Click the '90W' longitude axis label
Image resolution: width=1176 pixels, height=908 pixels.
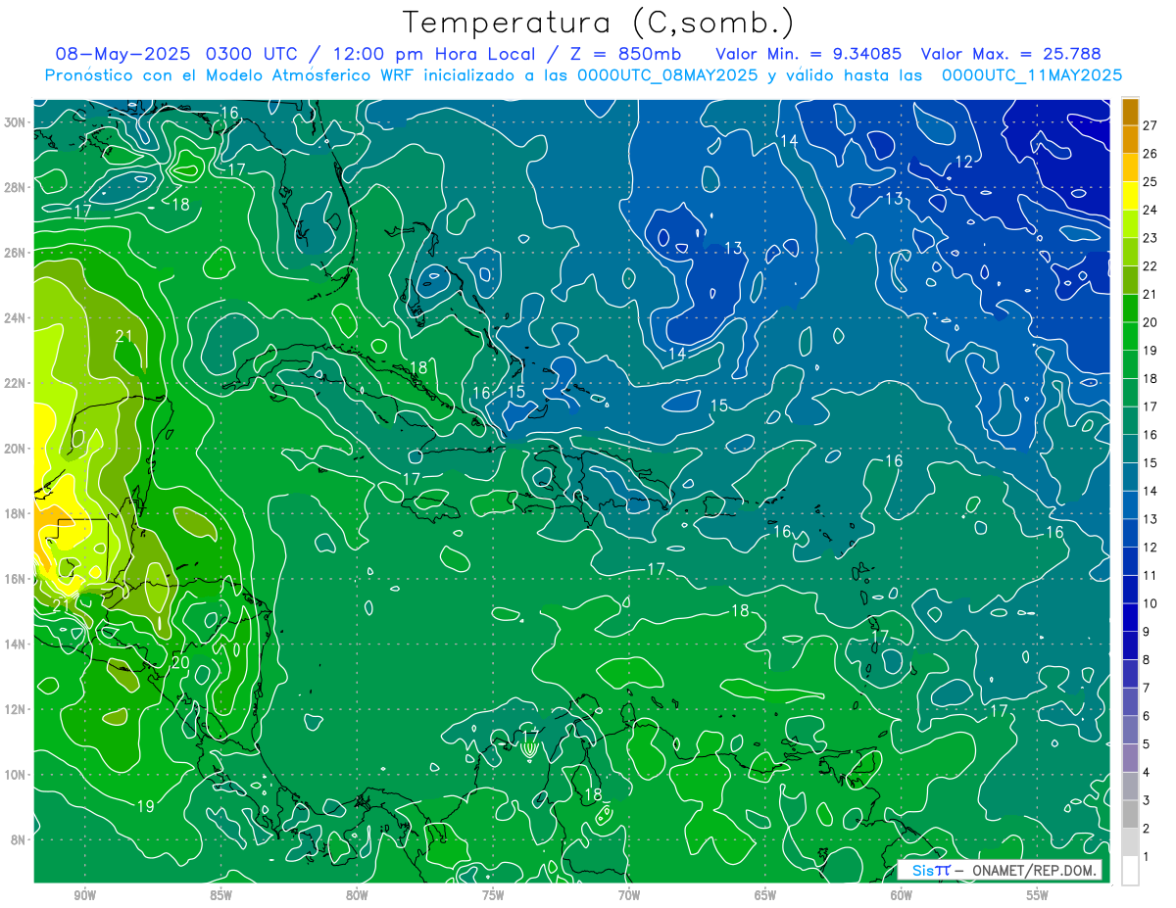pyautogui.click(x=84, y=895)
